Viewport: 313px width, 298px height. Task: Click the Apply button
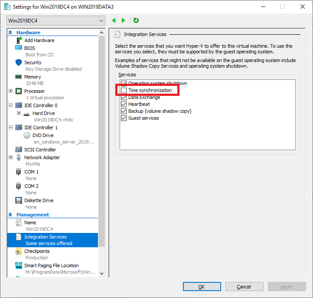click(287, 287)
